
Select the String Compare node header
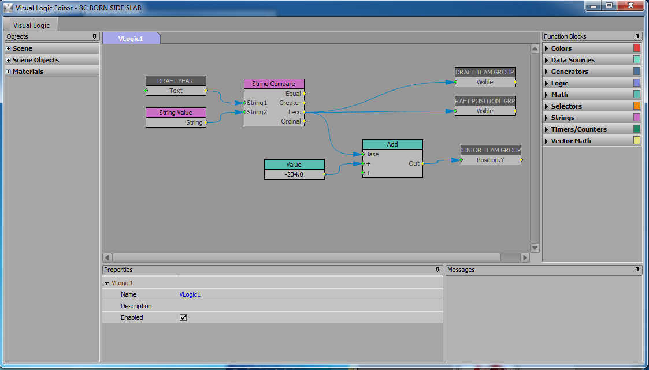pyautogui.click(x=273, y=84)
